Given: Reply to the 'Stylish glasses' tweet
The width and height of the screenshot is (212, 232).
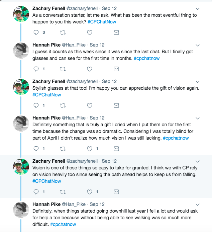Looking at the screenshot, I should click(37, 105).
